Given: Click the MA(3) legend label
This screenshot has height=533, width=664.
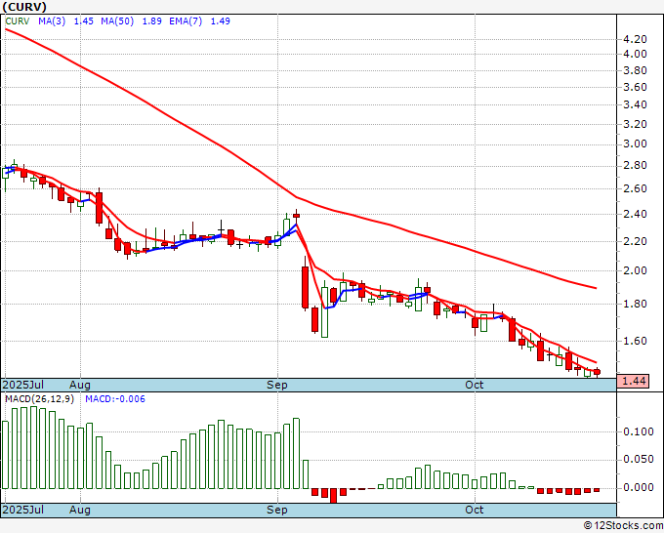Looking at the screenshot, I should 52,21.
